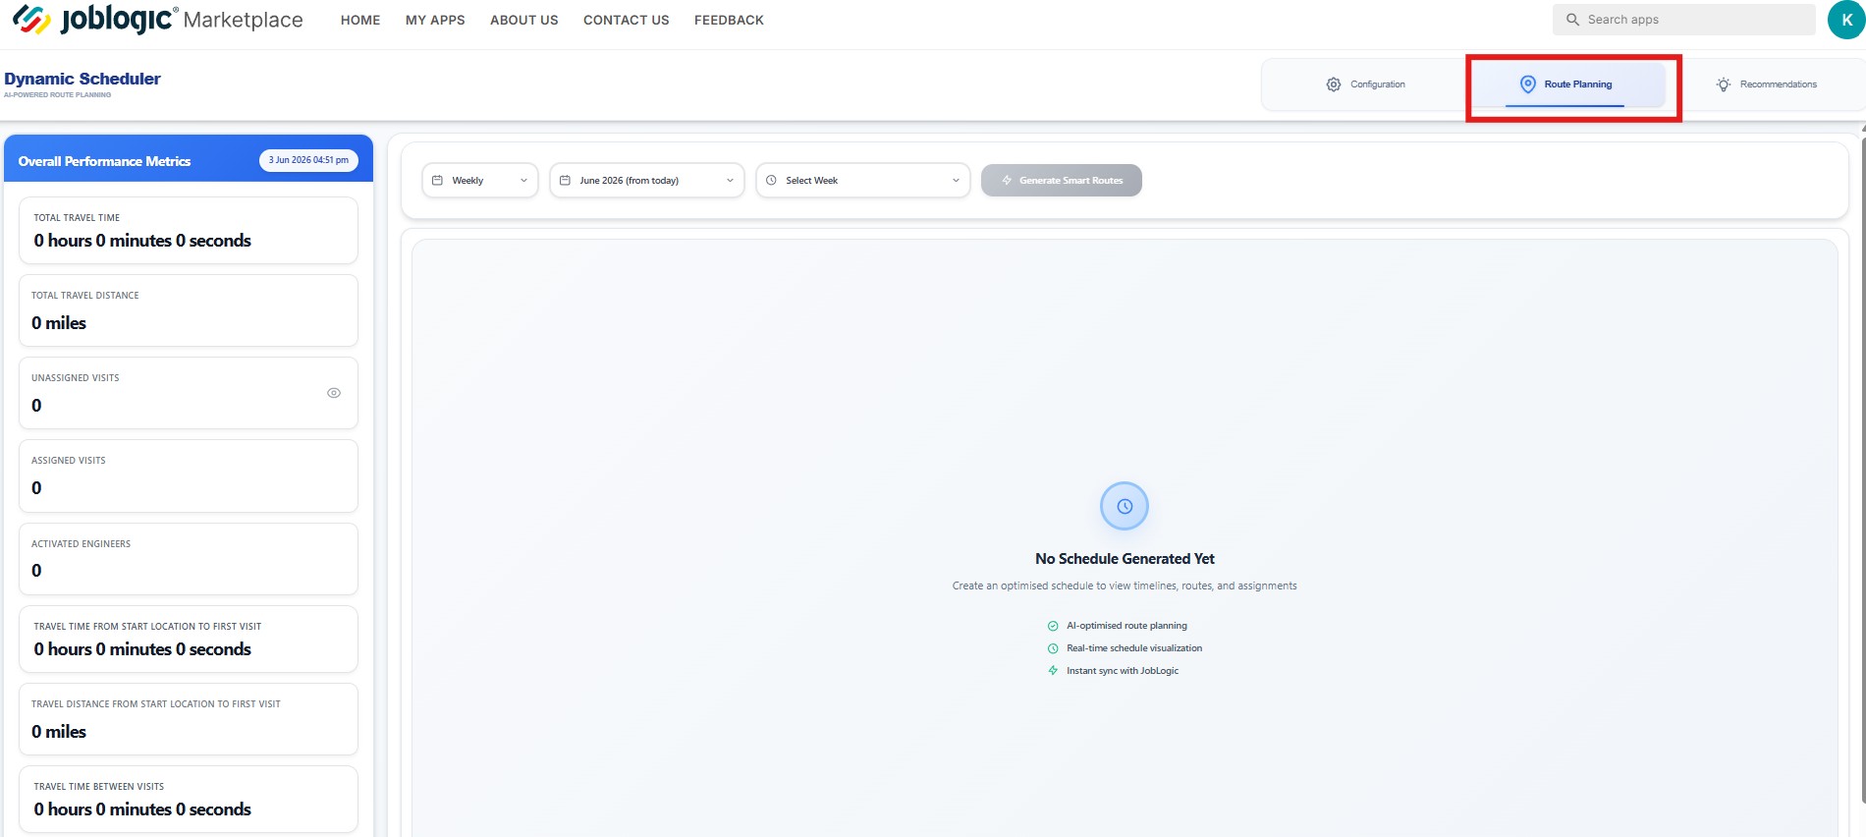
Task: Click the Configuration gear icon
Action: pos(1334,84)
